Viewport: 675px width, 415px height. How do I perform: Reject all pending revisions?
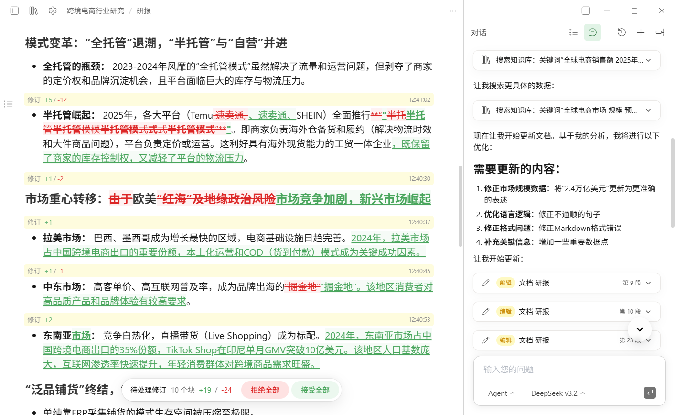pos(265,390)
